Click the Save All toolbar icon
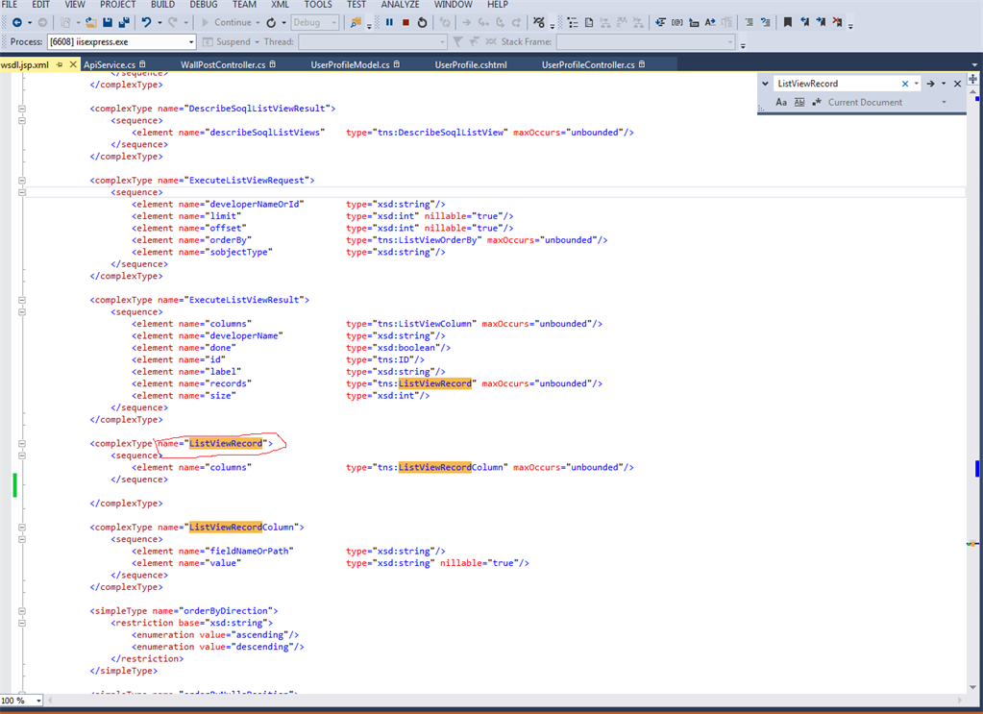This screenshot has width=983, height=714. pos(122,22)
